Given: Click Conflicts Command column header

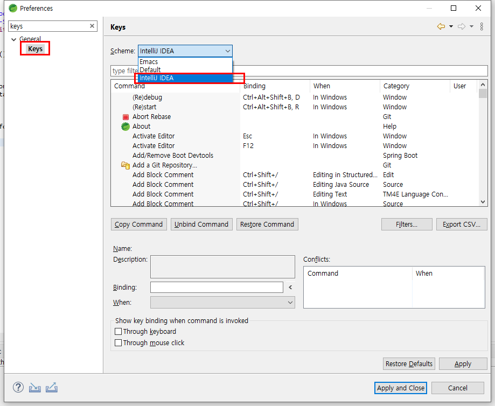Looking at the screenshot, I should (x=358, y=274).
